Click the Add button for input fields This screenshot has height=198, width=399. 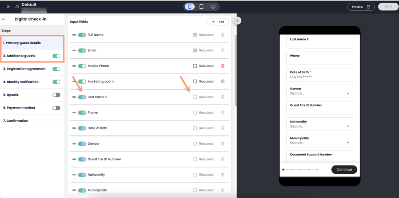click(x=218, y=22)
